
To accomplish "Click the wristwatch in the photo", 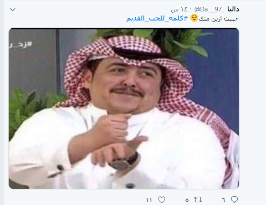I will 123,161.
